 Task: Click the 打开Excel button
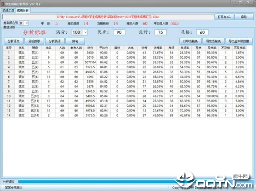click(x=224, y=17)
